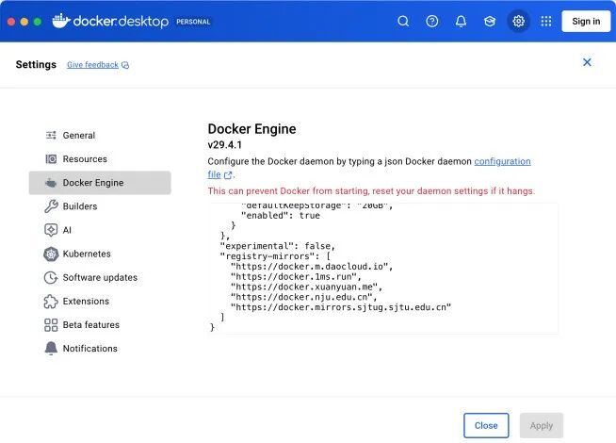616x443 pixels.
Task: Click into the daemon JSON editor at "experimental": false
Action: pyautogui.click(x=277, y=246)
